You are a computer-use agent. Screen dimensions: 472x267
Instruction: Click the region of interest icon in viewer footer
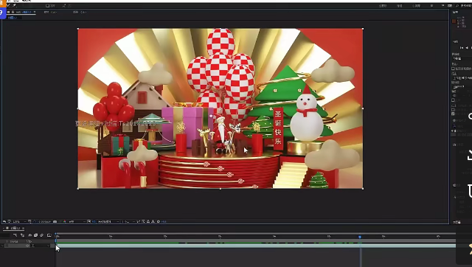(88, 221)
